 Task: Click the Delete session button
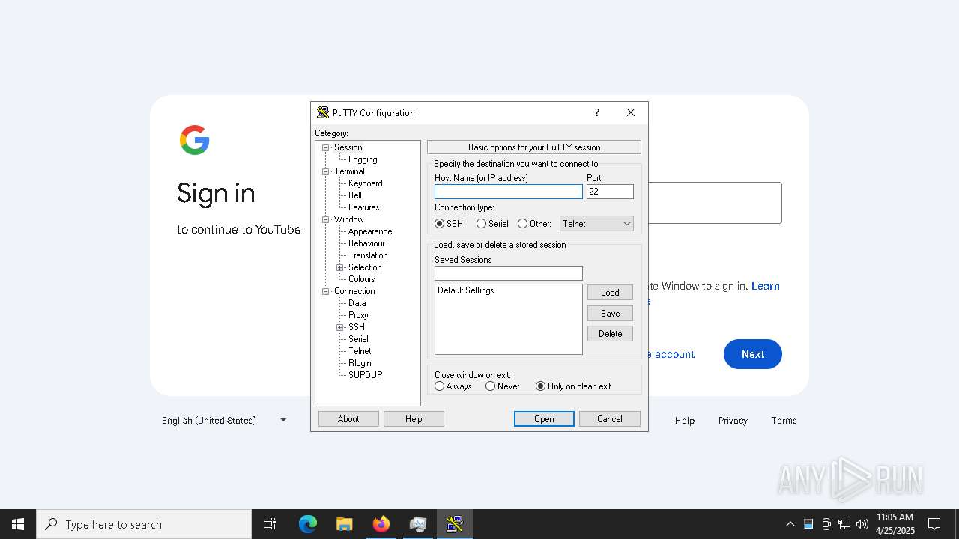pyautogui.click(x=610, y=334)
